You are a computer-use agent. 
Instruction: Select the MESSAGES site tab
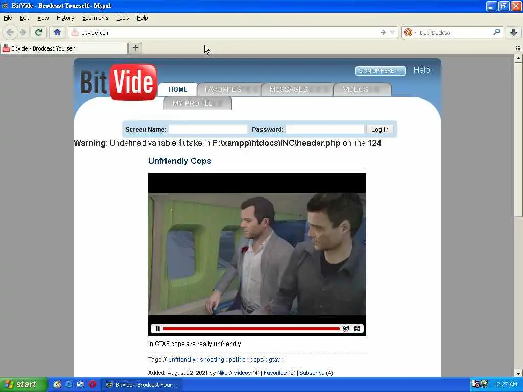[x=298, y=89]
